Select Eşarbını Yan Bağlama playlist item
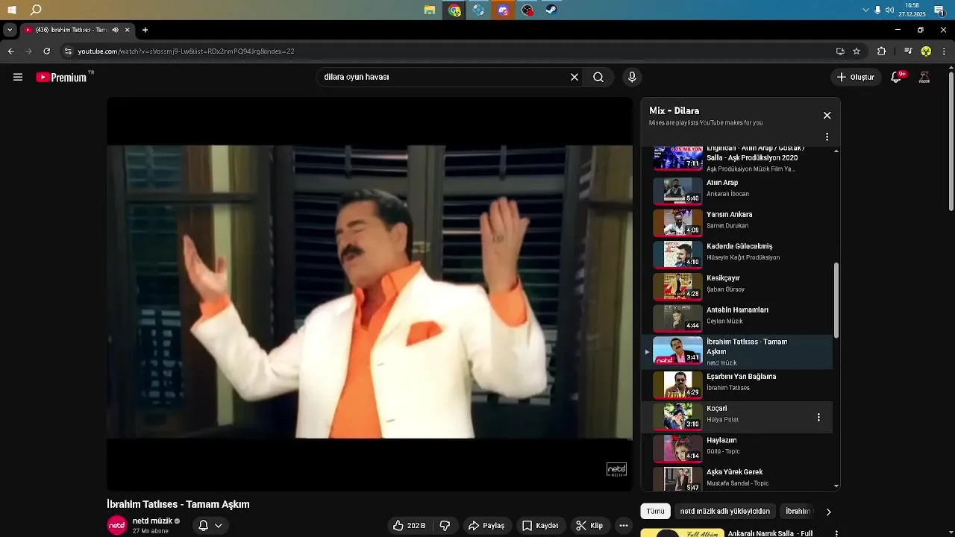This screenshot has height=537, width=955. (739, 385)
